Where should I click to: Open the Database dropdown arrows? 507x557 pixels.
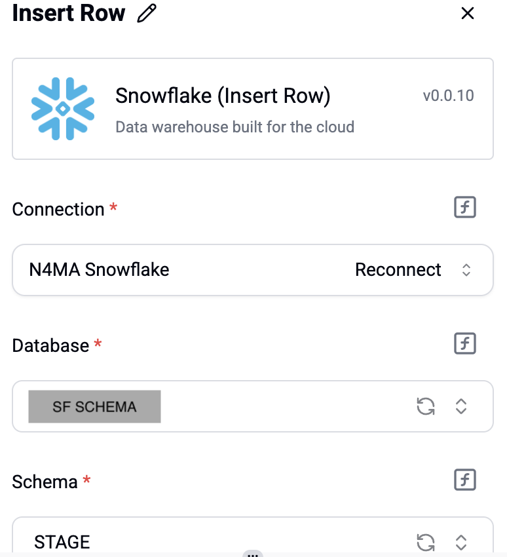461,406
